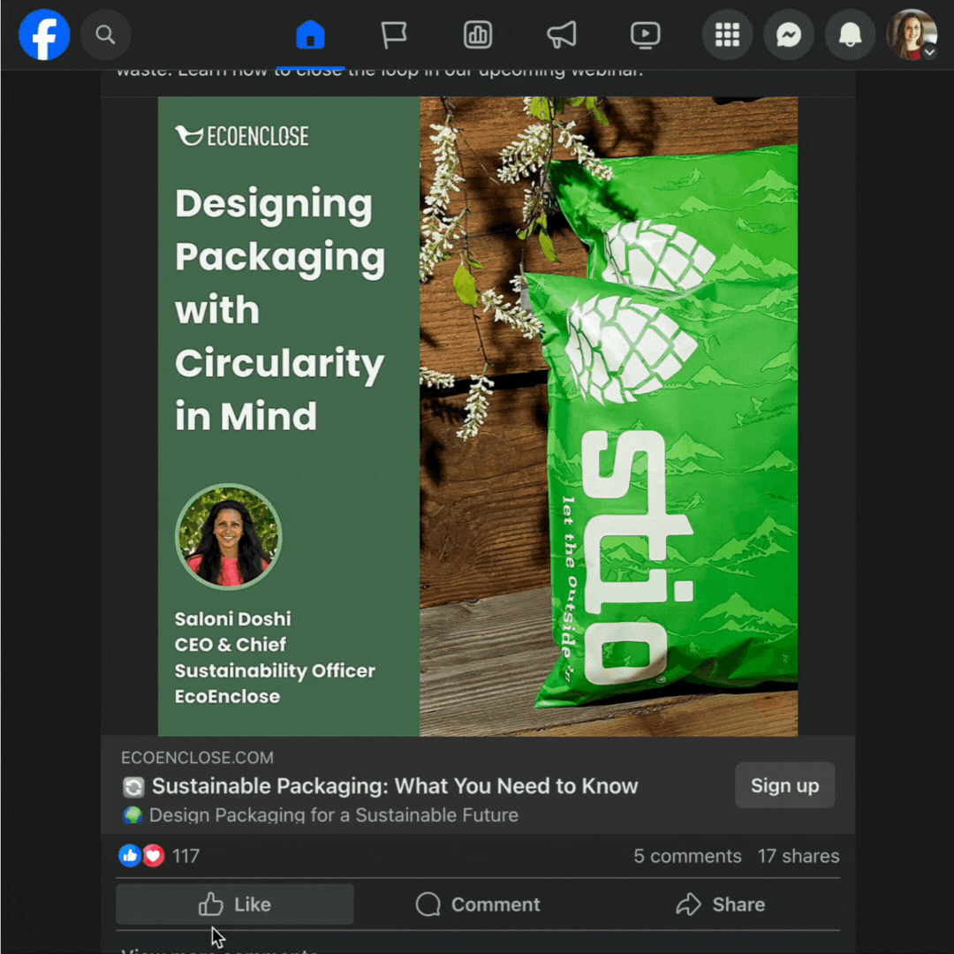Click the ECOENCLOSE.COM domain text
This screenshot has width=954, height=954.
pos(197,758)
